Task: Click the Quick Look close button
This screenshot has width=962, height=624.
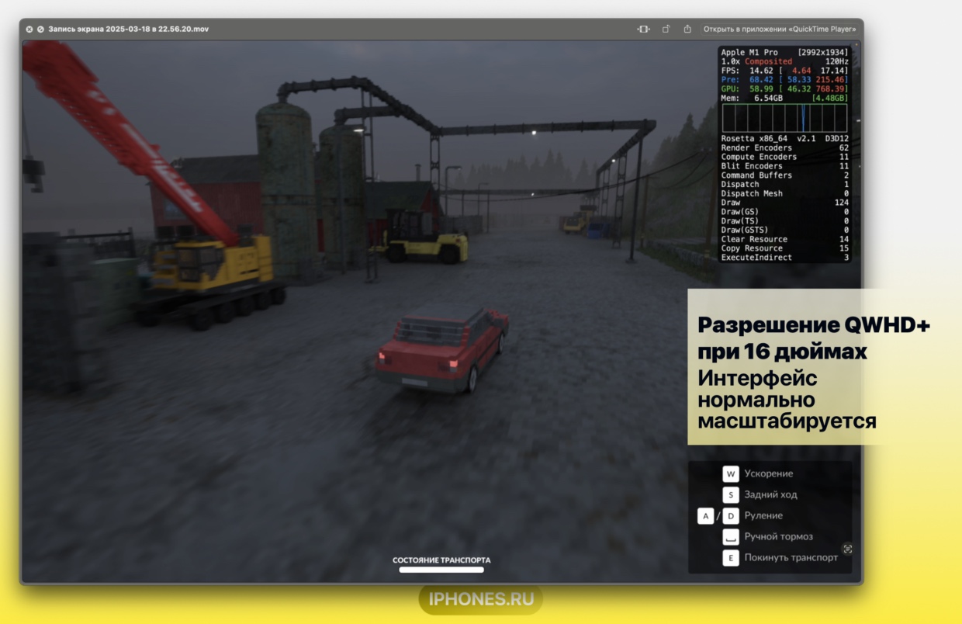Action: (x=29, y=29)
